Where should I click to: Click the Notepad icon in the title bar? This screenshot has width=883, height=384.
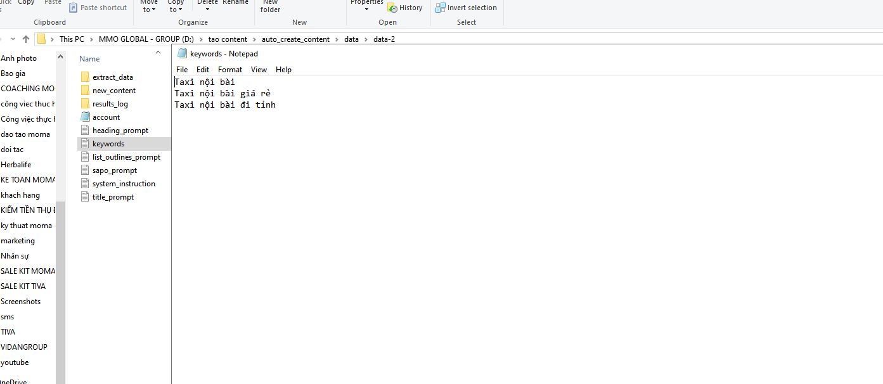point(183,54)
